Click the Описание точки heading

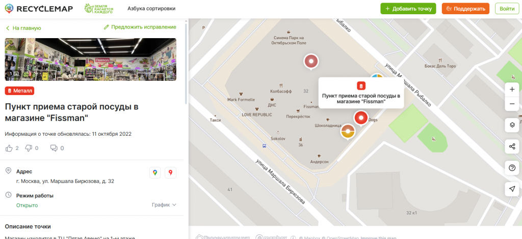(x=28, y=226)
